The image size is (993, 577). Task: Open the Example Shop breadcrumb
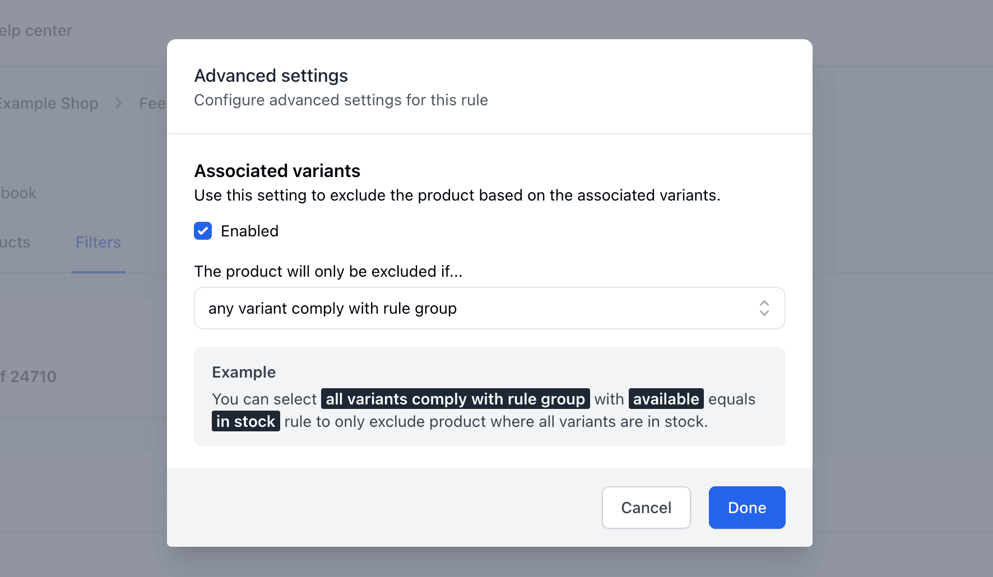pos(49,103)
